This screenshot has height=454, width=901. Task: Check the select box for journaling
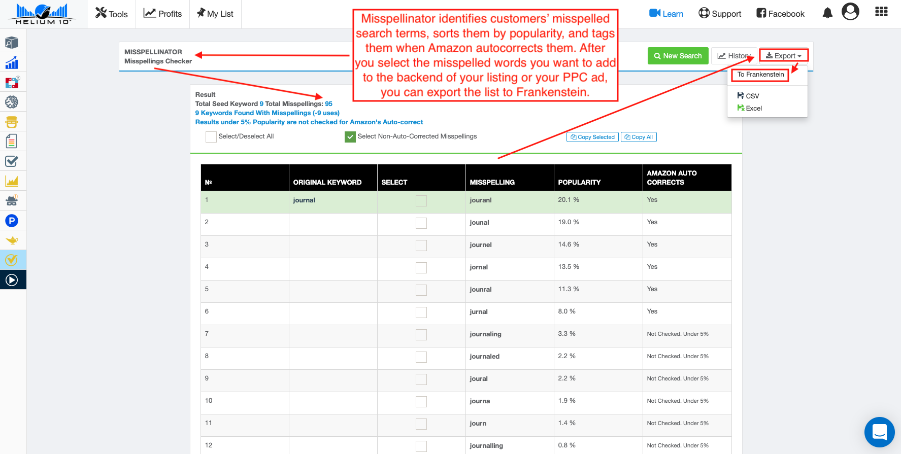coord(421,335)
